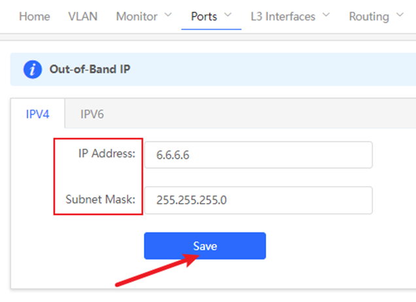Expand the Monitor menu chevron

tap(169, 16)
